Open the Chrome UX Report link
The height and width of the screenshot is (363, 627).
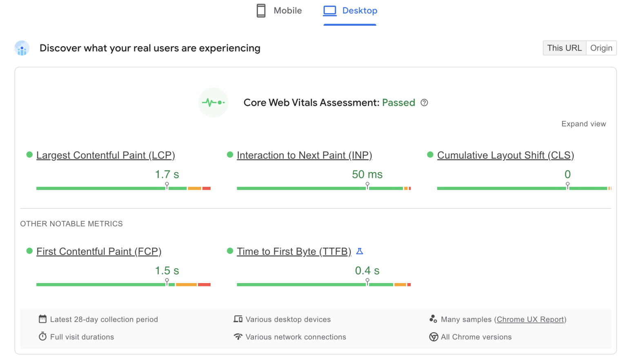(x=530, y=319)
